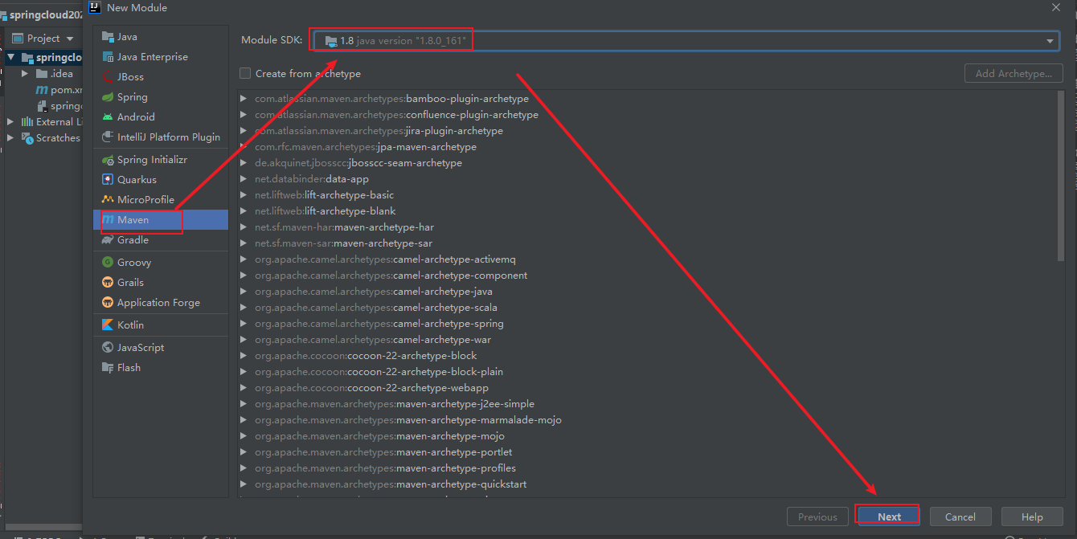Expand the jpa-maven-archetype entry
Viewport: 1077px width, 539px height.
[244, 147]
